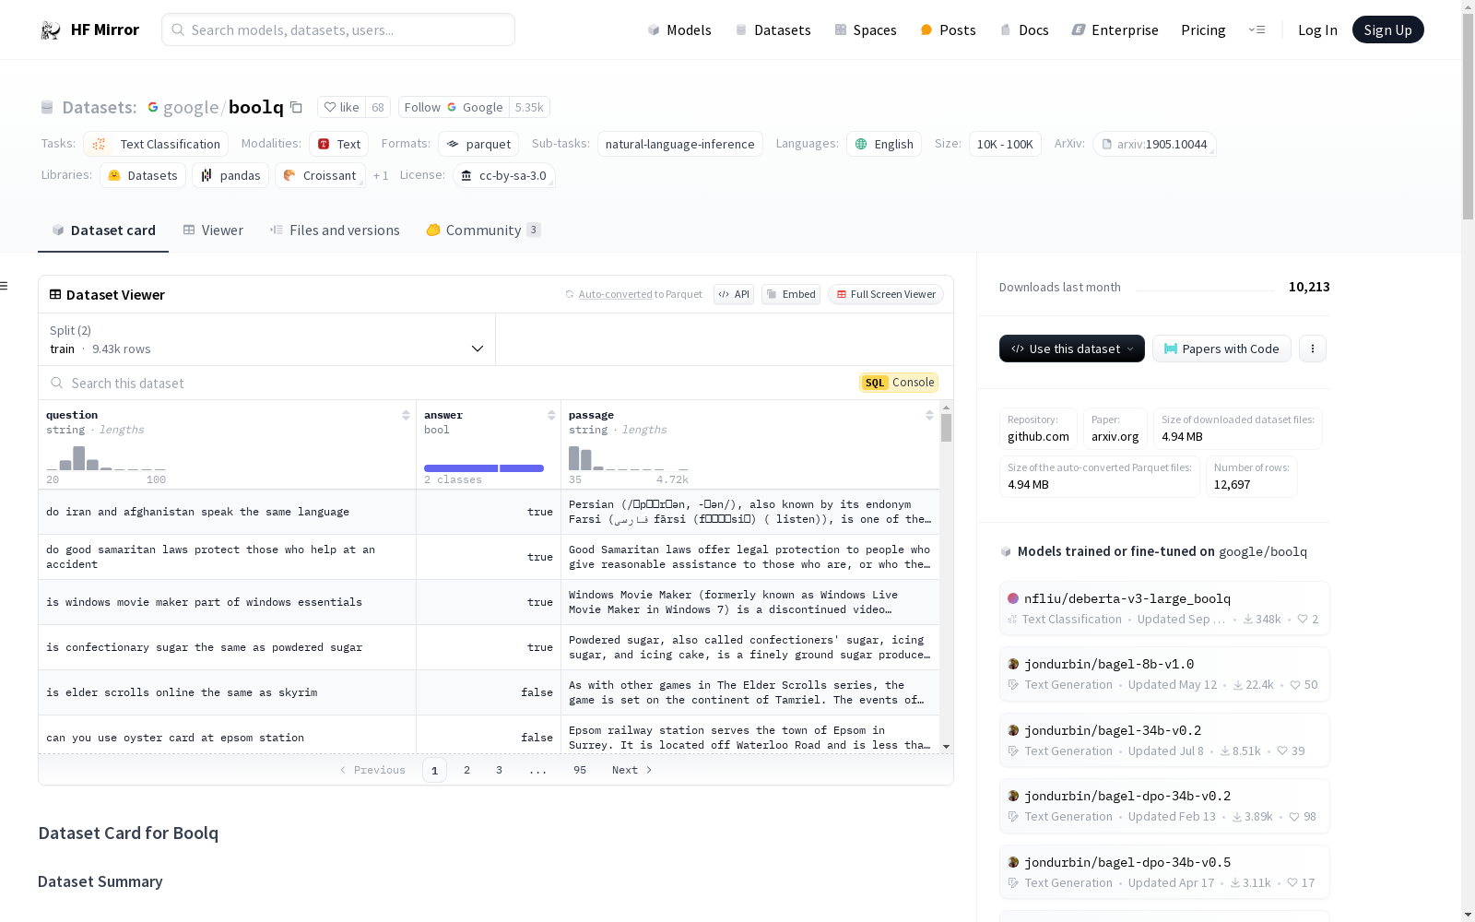1475x922 pixels.
Task: Open the navigation more-options menu icon
Action: click(1257, 30)
